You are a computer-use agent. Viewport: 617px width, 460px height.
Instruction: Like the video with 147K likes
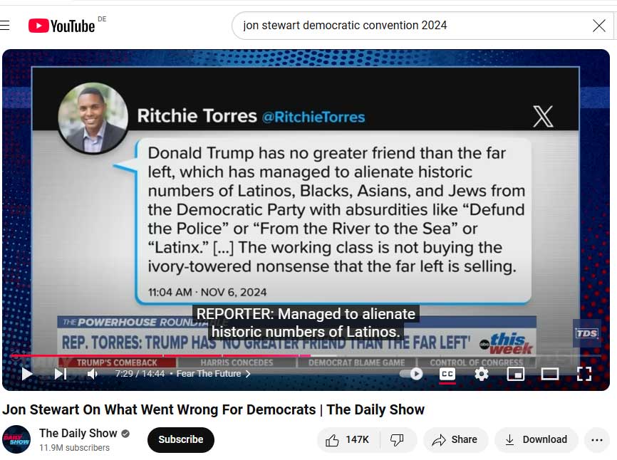coord(348,439)
